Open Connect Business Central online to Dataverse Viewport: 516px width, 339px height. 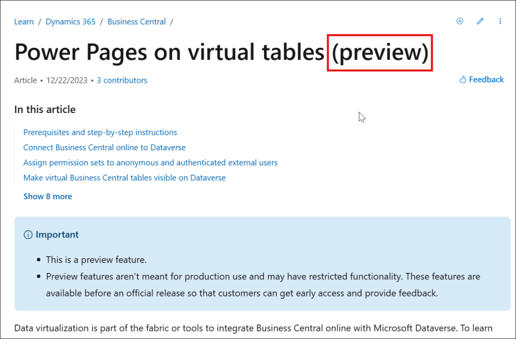point(104,147)
